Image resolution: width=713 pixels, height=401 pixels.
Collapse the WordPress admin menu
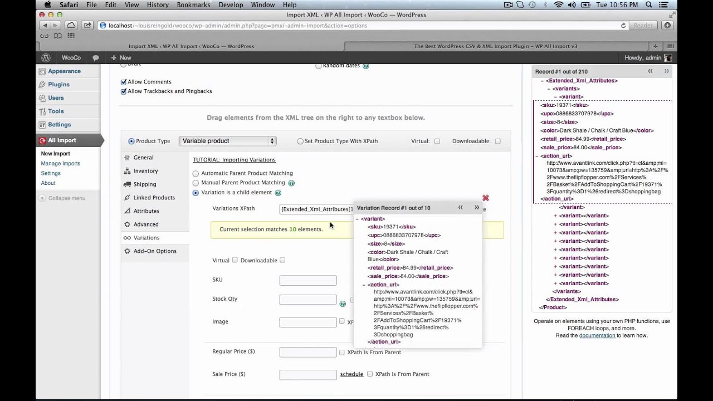[62, 198]
